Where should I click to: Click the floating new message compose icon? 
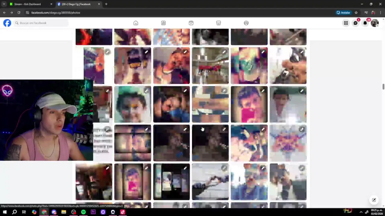click(x=374, y=200)
